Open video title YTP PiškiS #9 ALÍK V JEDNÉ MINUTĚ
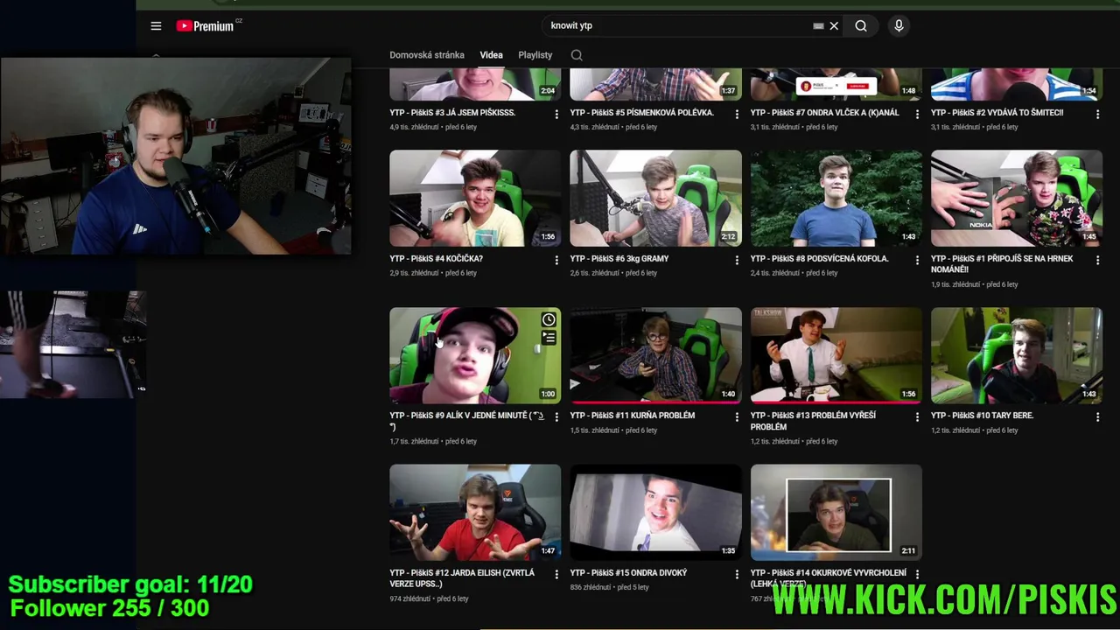Image resolution: width=1120 pixels, height=630 pixels. tap(466, 421)
